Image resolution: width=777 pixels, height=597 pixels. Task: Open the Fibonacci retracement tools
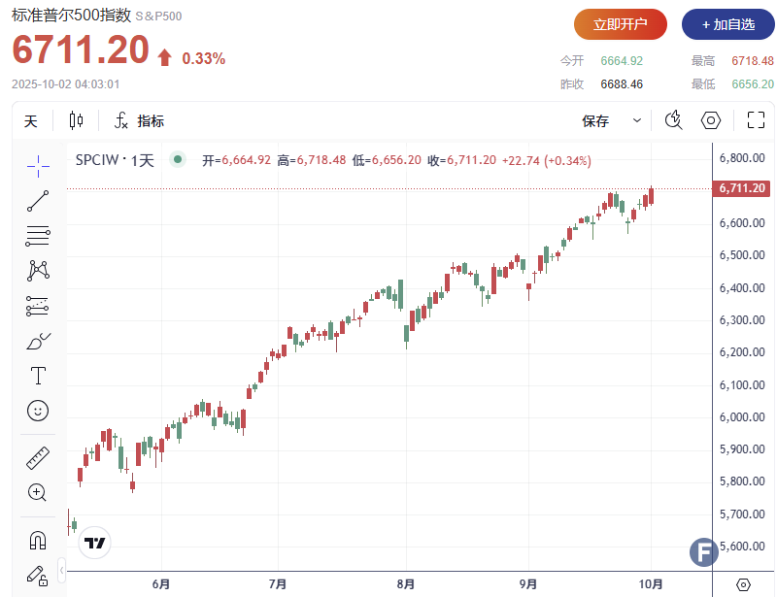click(x=38, y=236)
